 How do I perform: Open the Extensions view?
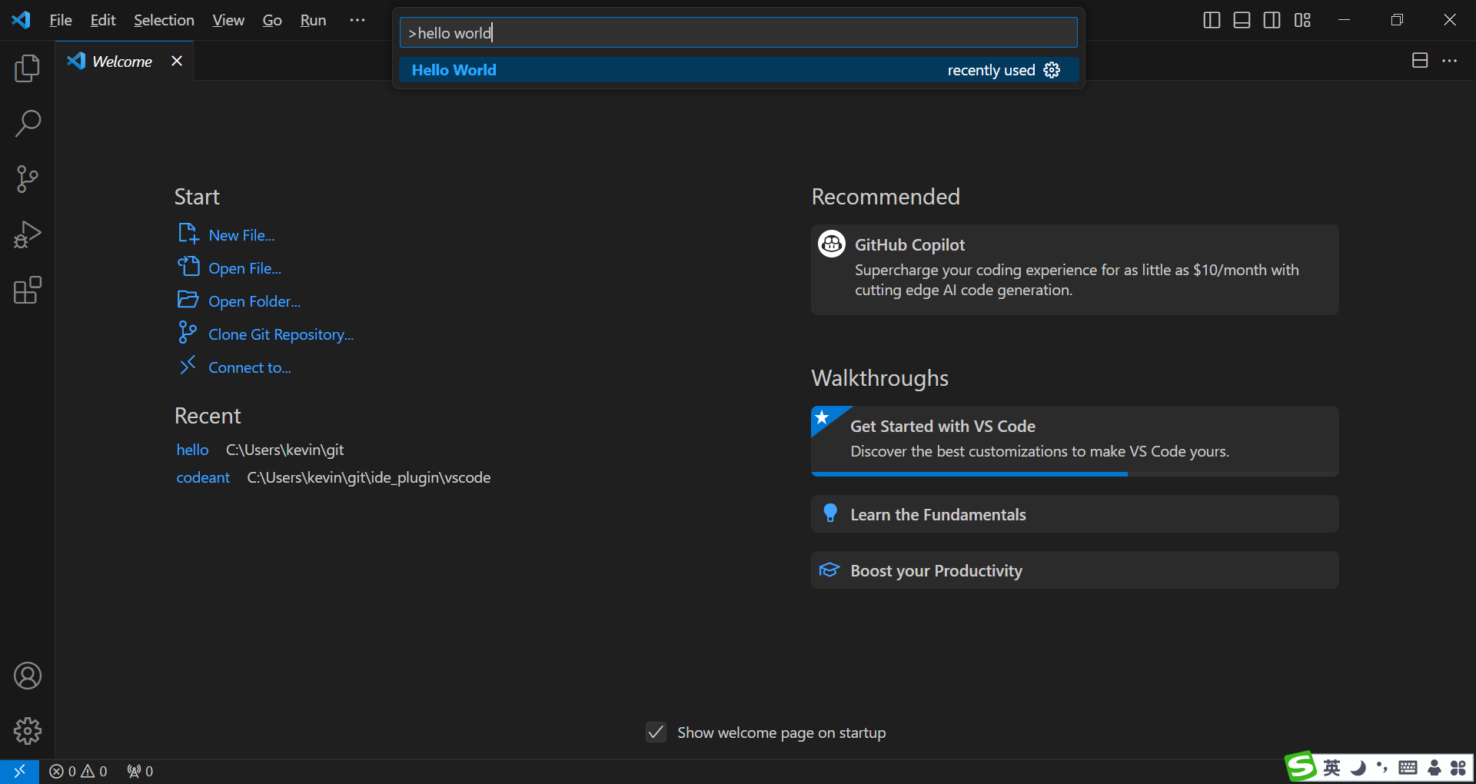click(x=28, y=290)
